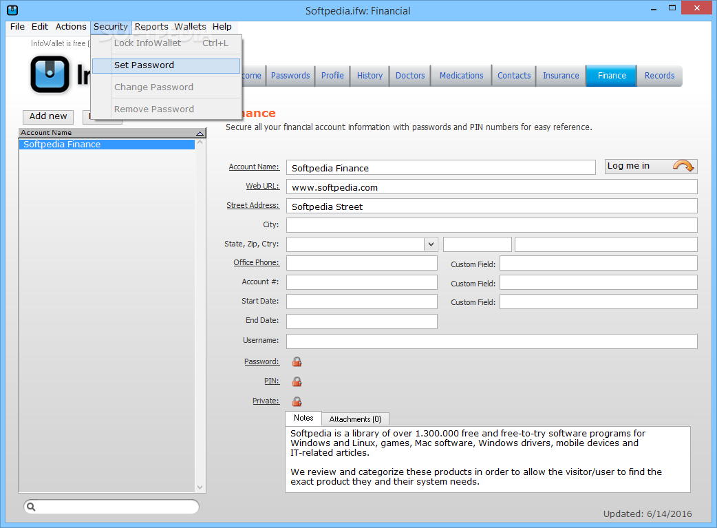The image size is (717, 528).
Task: Click the Account # input field
Action: (x=362, y=282)
